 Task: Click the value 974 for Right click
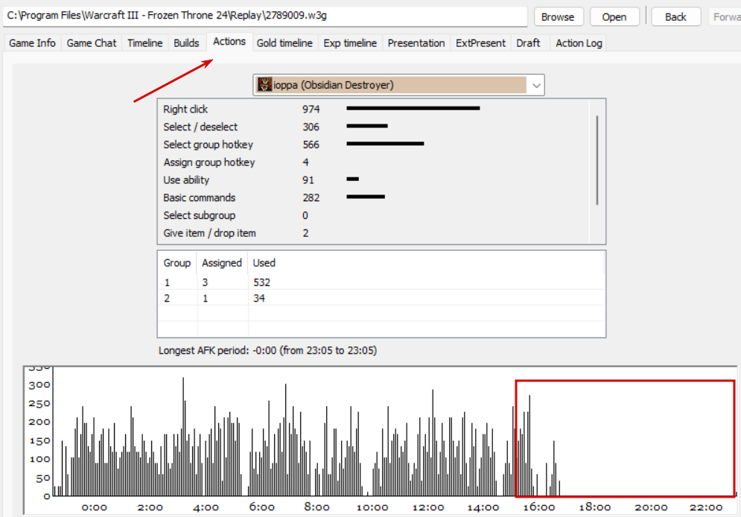click(x=311, y=110)
